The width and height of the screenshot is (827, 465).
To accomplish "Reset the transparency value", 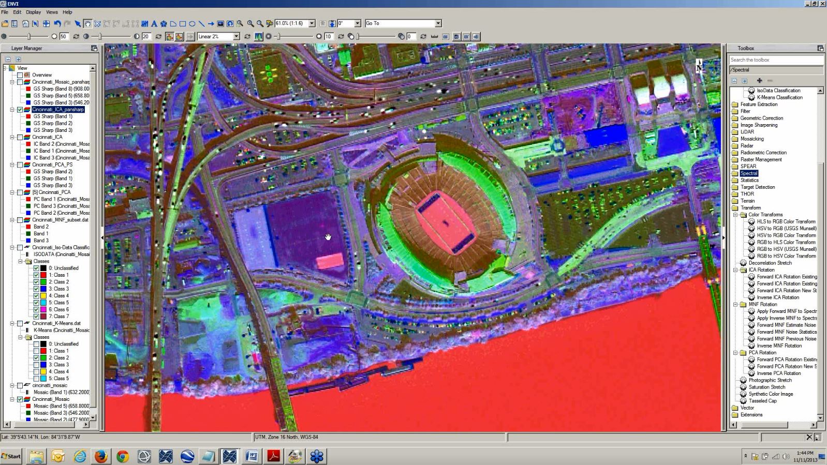I will click(423, 37).
